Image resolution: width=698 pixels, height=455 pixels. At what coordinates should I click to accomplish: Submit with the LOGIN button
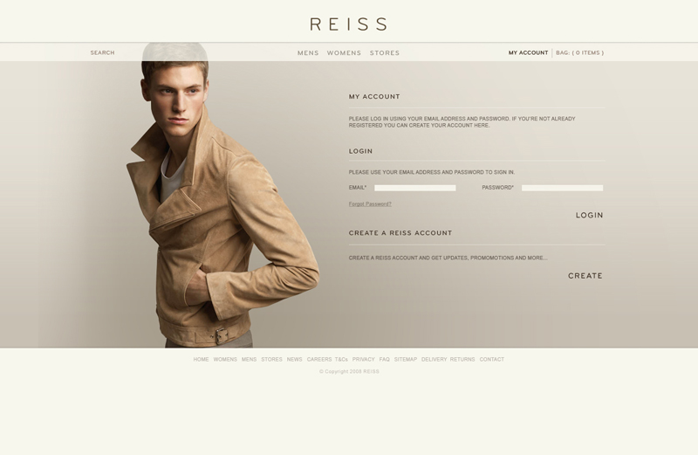pyautogui.click(x=590, y=215)
